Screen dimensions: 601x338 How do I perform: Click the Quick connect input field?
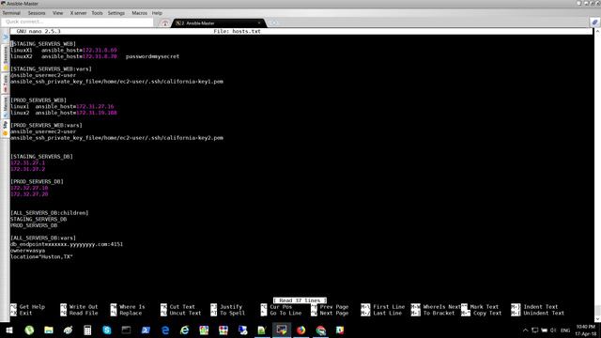(x=77, y=23)
